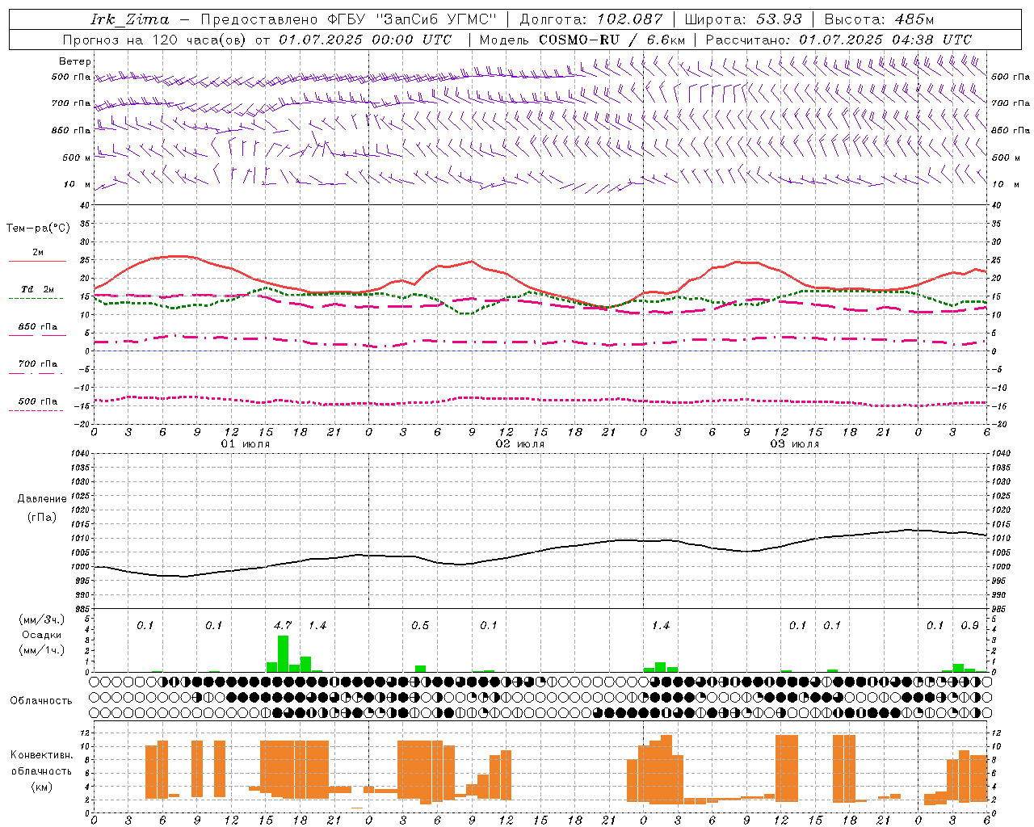Click the Долгота: 102.087 value
Viewport: 1034px width, 827px height.
591,19
